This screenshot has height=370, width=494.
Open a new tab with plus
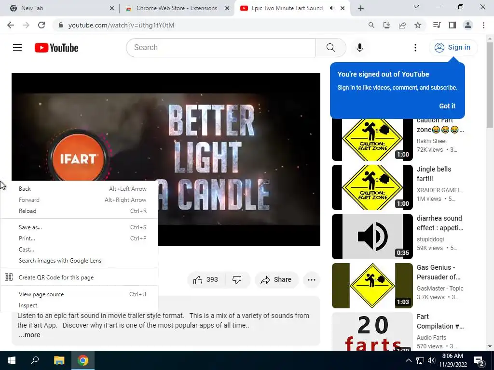pos(361,8)
